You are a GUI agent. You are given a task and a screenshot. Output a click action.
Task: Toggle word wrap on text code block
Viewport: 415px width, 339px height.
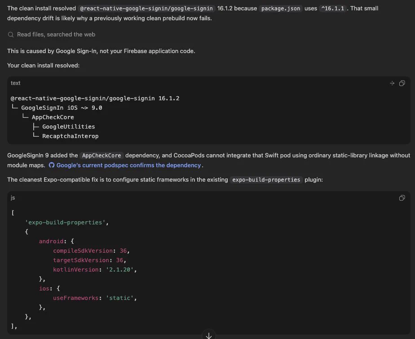pos(392,83)
